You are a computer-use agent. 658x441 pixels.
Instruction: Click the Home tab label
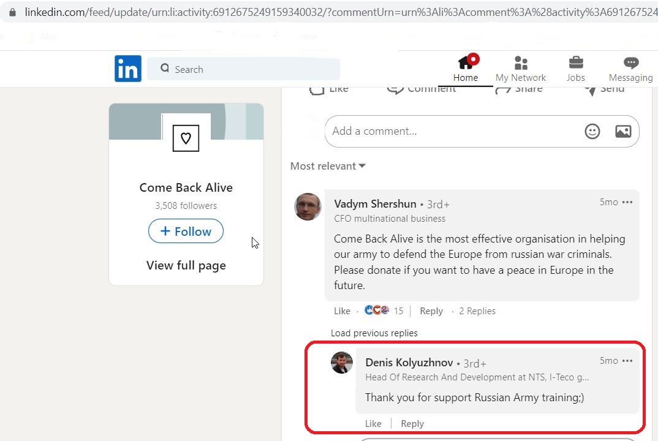point(466,78)
